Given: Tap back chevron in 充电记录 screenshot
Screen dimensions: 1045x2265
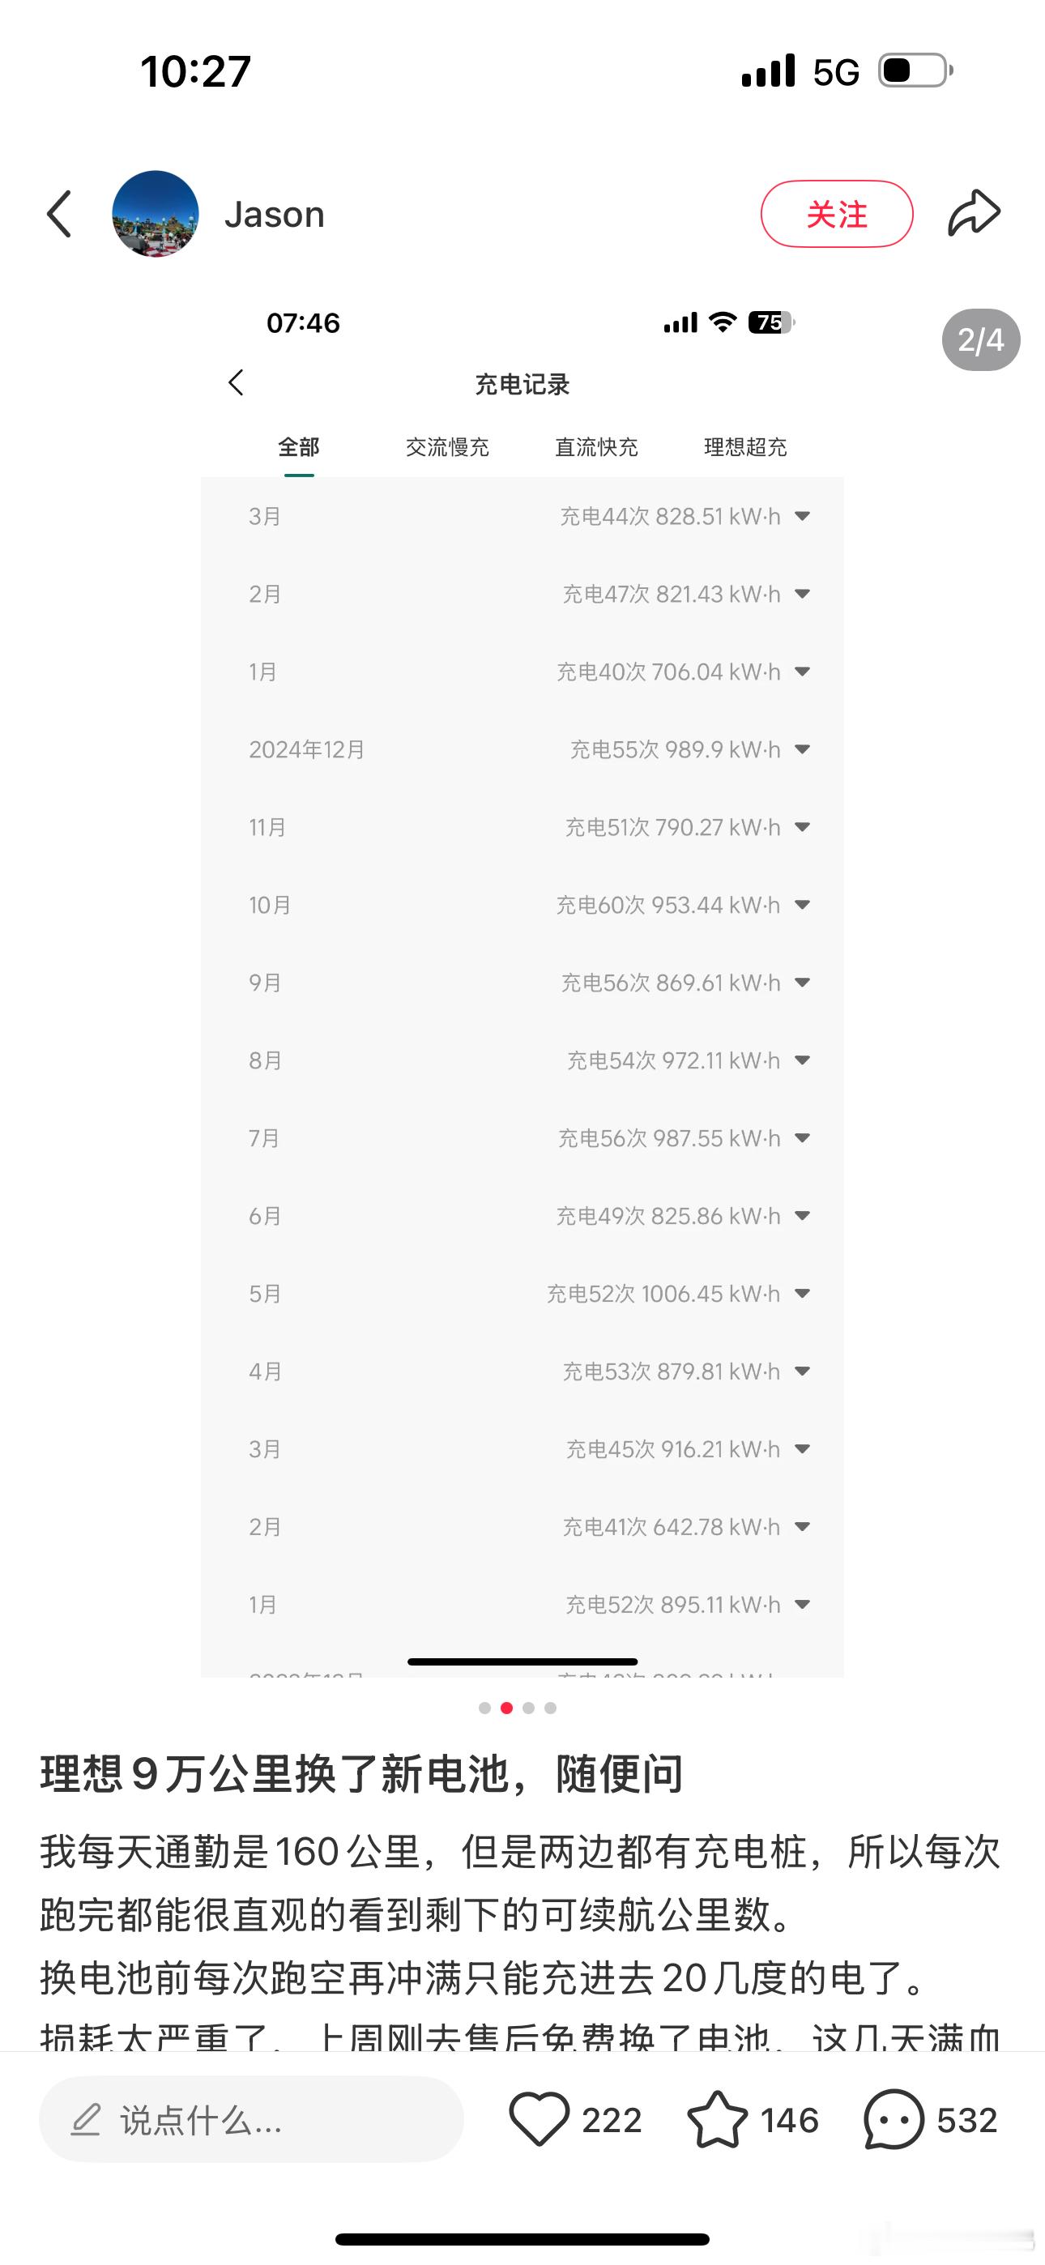Looking at the screenshot, I should 236,382.
